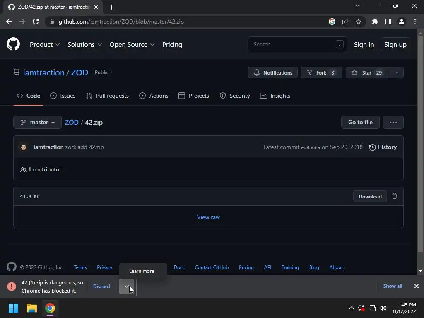This screenshot has height=318, width=424.
Task: Reload the page with the refresh icon
Action: pos(36,22)
